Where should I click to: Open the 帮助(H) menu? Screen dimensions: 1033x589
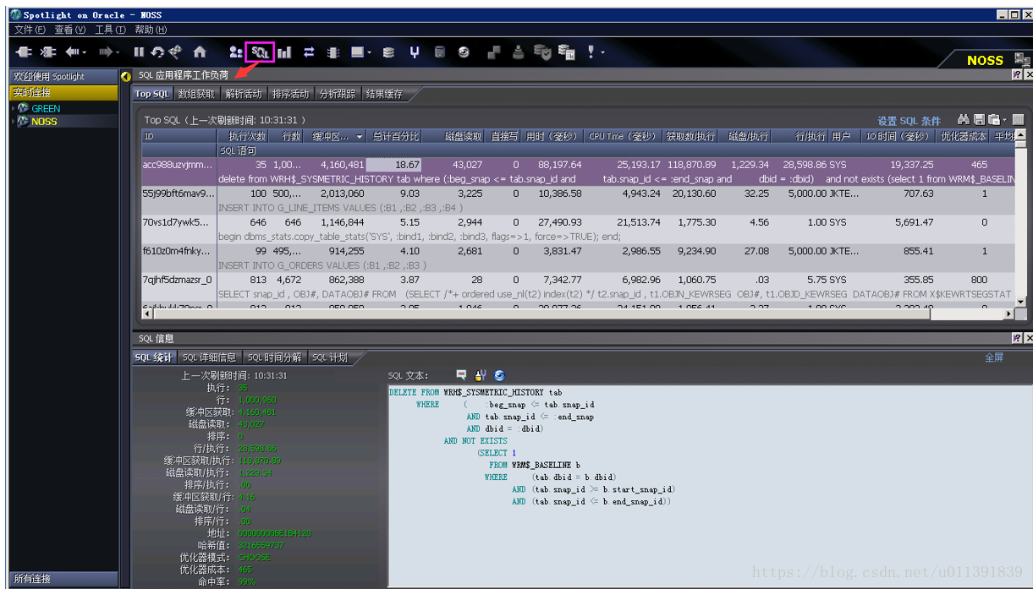(x=151, y=30)
